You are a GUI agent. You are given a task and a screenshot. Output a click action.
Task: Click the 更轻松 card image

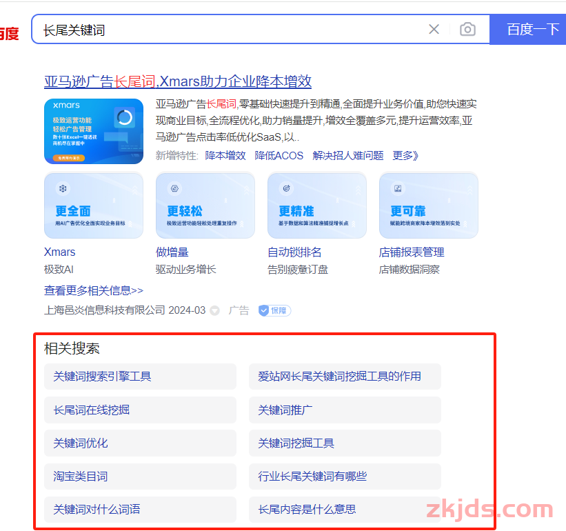[205, 206]
